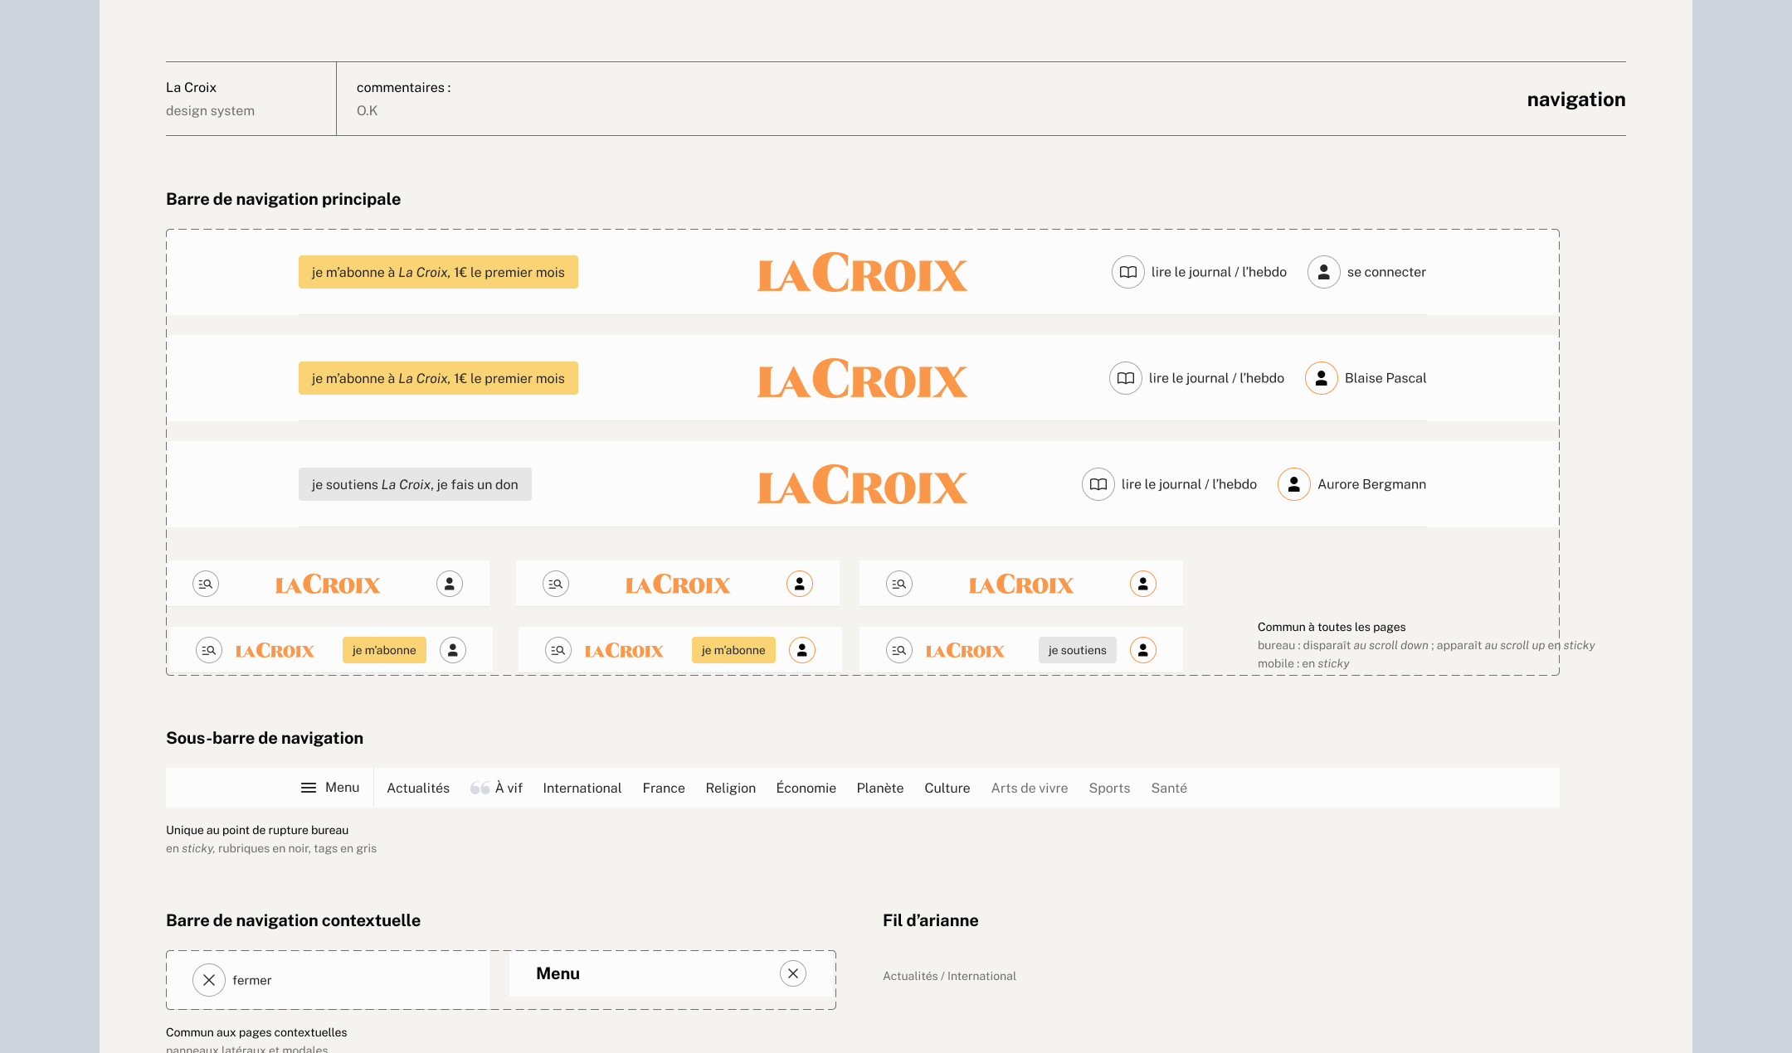Click 'fermer' label in contextual bar

click(252, 980)
